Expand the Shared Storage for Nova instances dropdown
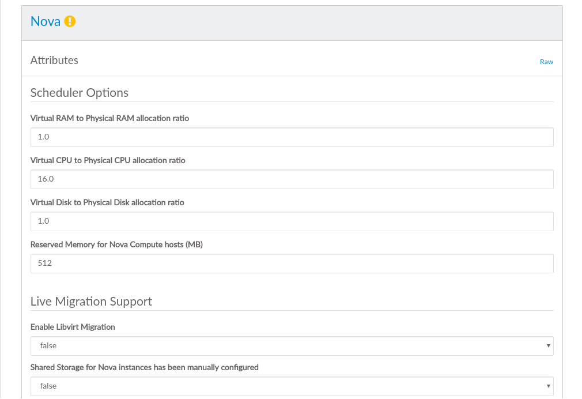This screenshot has width=582, height=399. (292, 386)
